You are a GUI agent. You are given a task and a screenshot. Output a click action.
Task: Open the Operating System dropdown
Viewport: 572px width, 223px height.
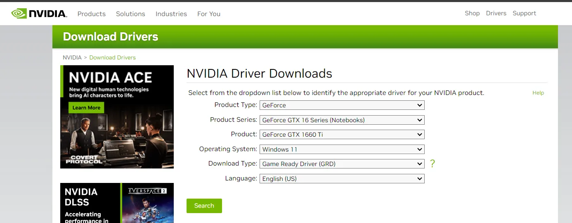click(x=342, y=149)
